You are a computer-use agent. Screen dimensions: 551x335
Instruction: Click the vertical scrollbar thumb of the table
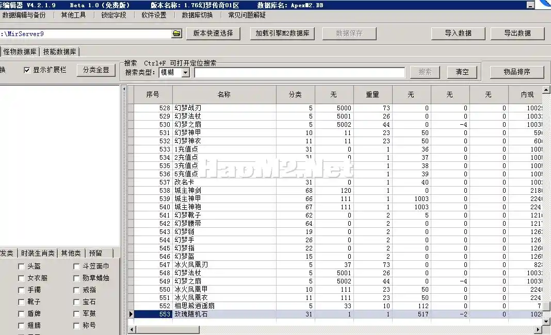[546, 307]
